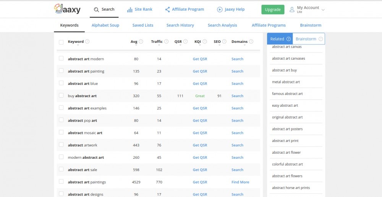Select related keyword 'abstract art canvases'
The width and height of the screenshot is (382, 197).
288,59
